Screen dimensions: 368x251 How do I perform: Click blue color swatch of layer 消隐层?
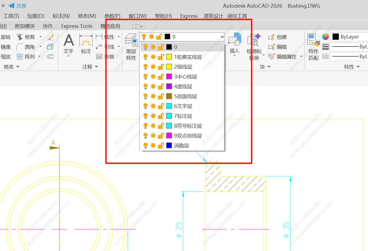click(169, 145)
